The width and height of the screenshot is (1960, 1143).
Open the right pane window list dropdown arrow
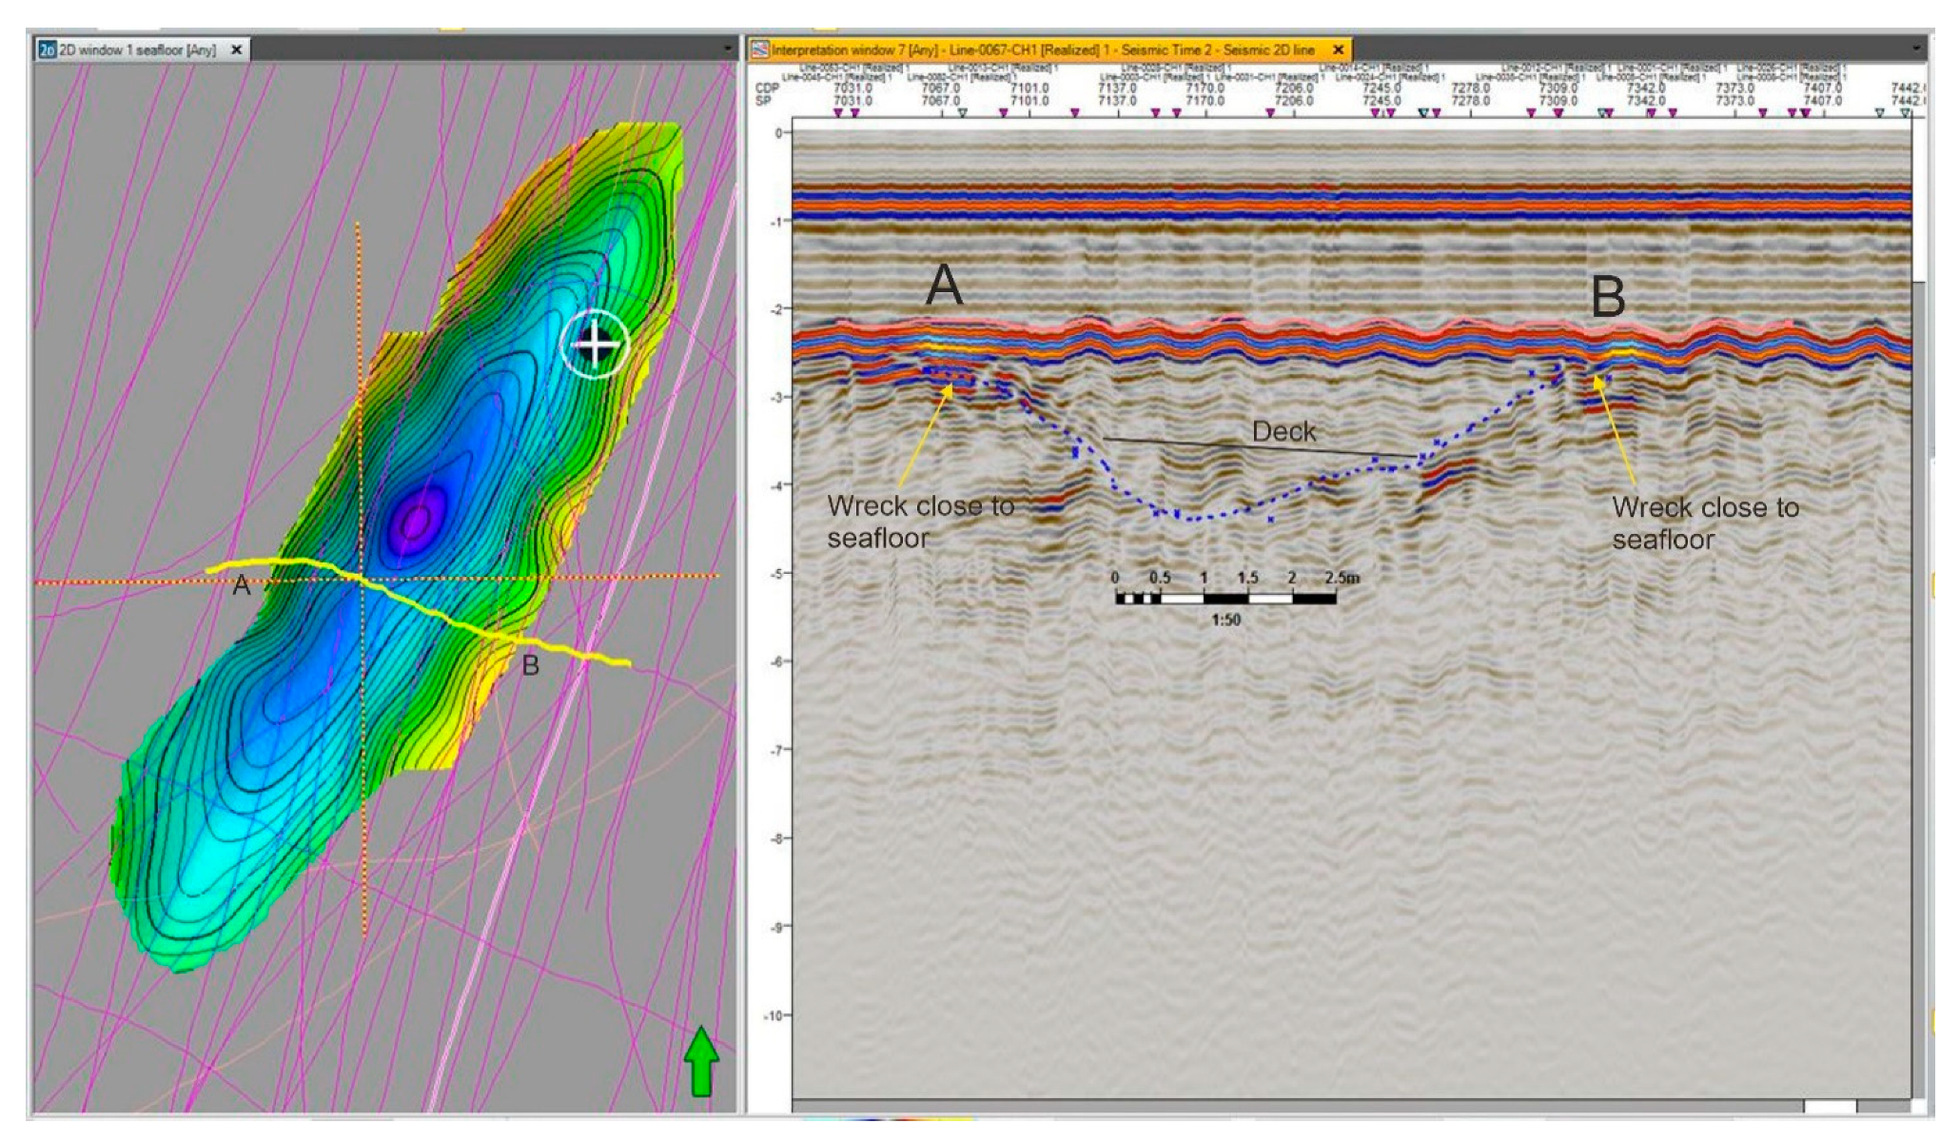1917,49
